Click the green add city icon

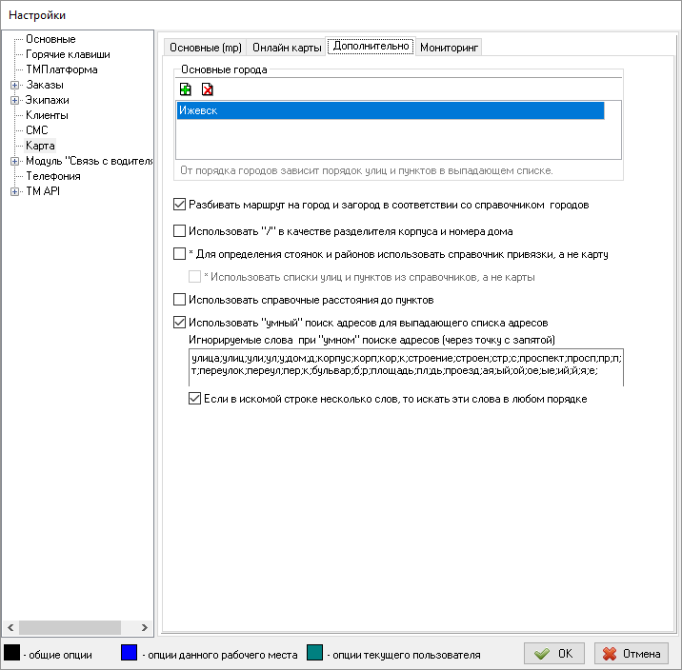[x=186, y=89]
